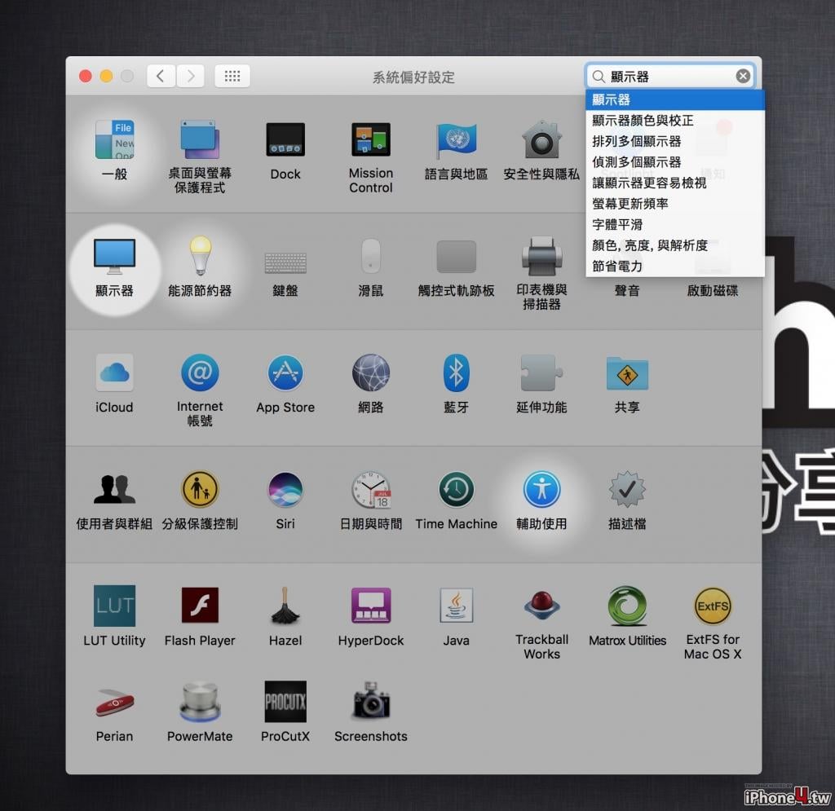Clear the search field text
835x811 pixels.
click(743, 76)
